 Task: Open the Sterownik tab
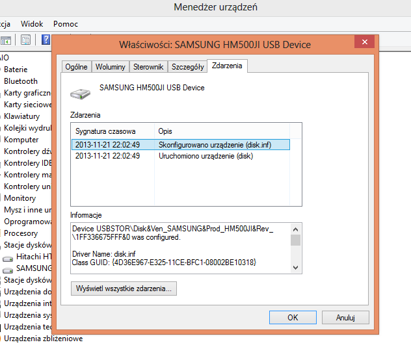click(x=148, y=67)
